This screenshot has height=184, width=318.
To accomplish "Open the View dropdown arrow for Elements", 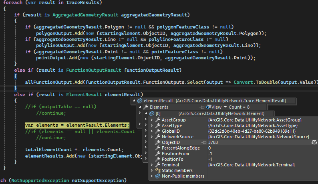I will point(225,107).
